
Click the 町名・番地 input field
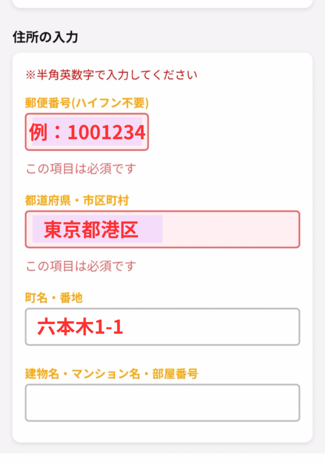pyautogui.click(x=162, y=326)
